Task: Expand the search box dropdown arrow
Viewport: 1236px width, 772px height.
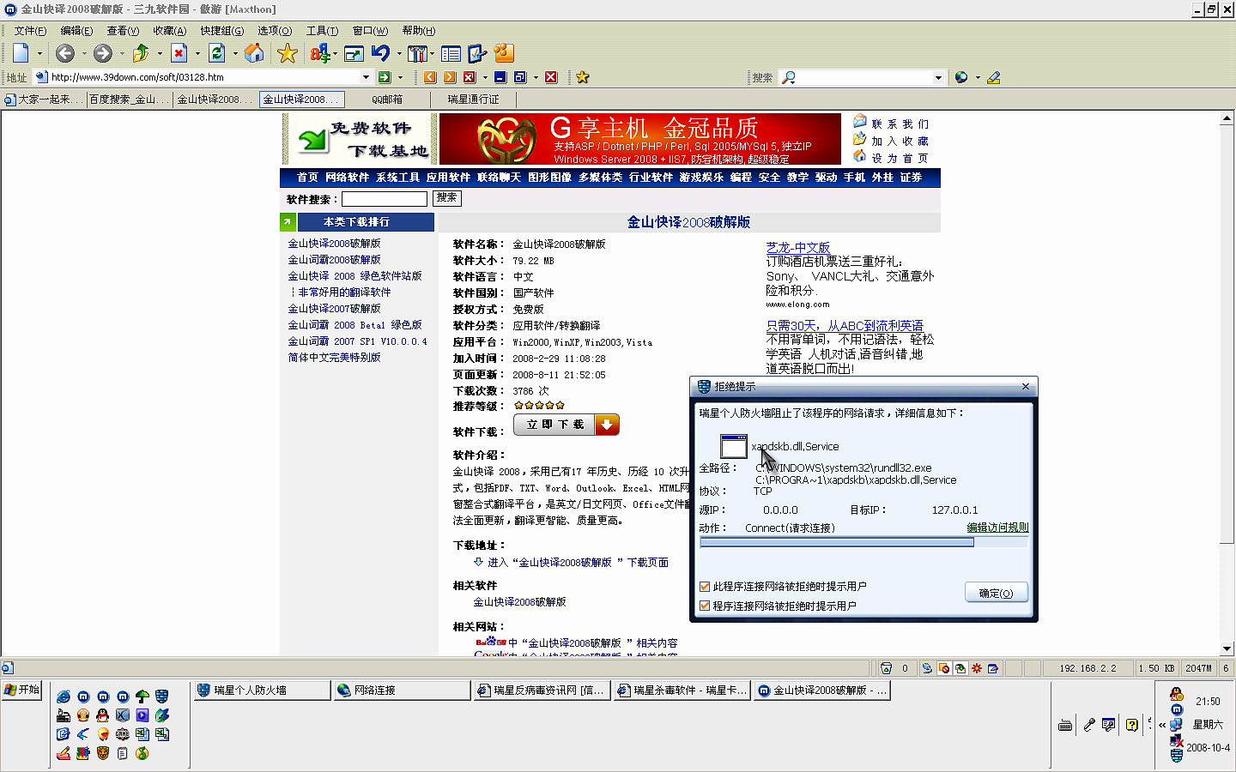Action: click(x=938, y=77)
